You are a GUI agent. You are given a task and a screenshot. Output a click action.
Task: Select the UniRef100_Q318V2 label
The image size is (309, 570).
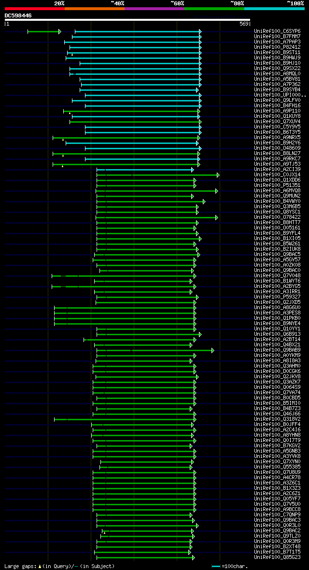click(x=277, y=418)
